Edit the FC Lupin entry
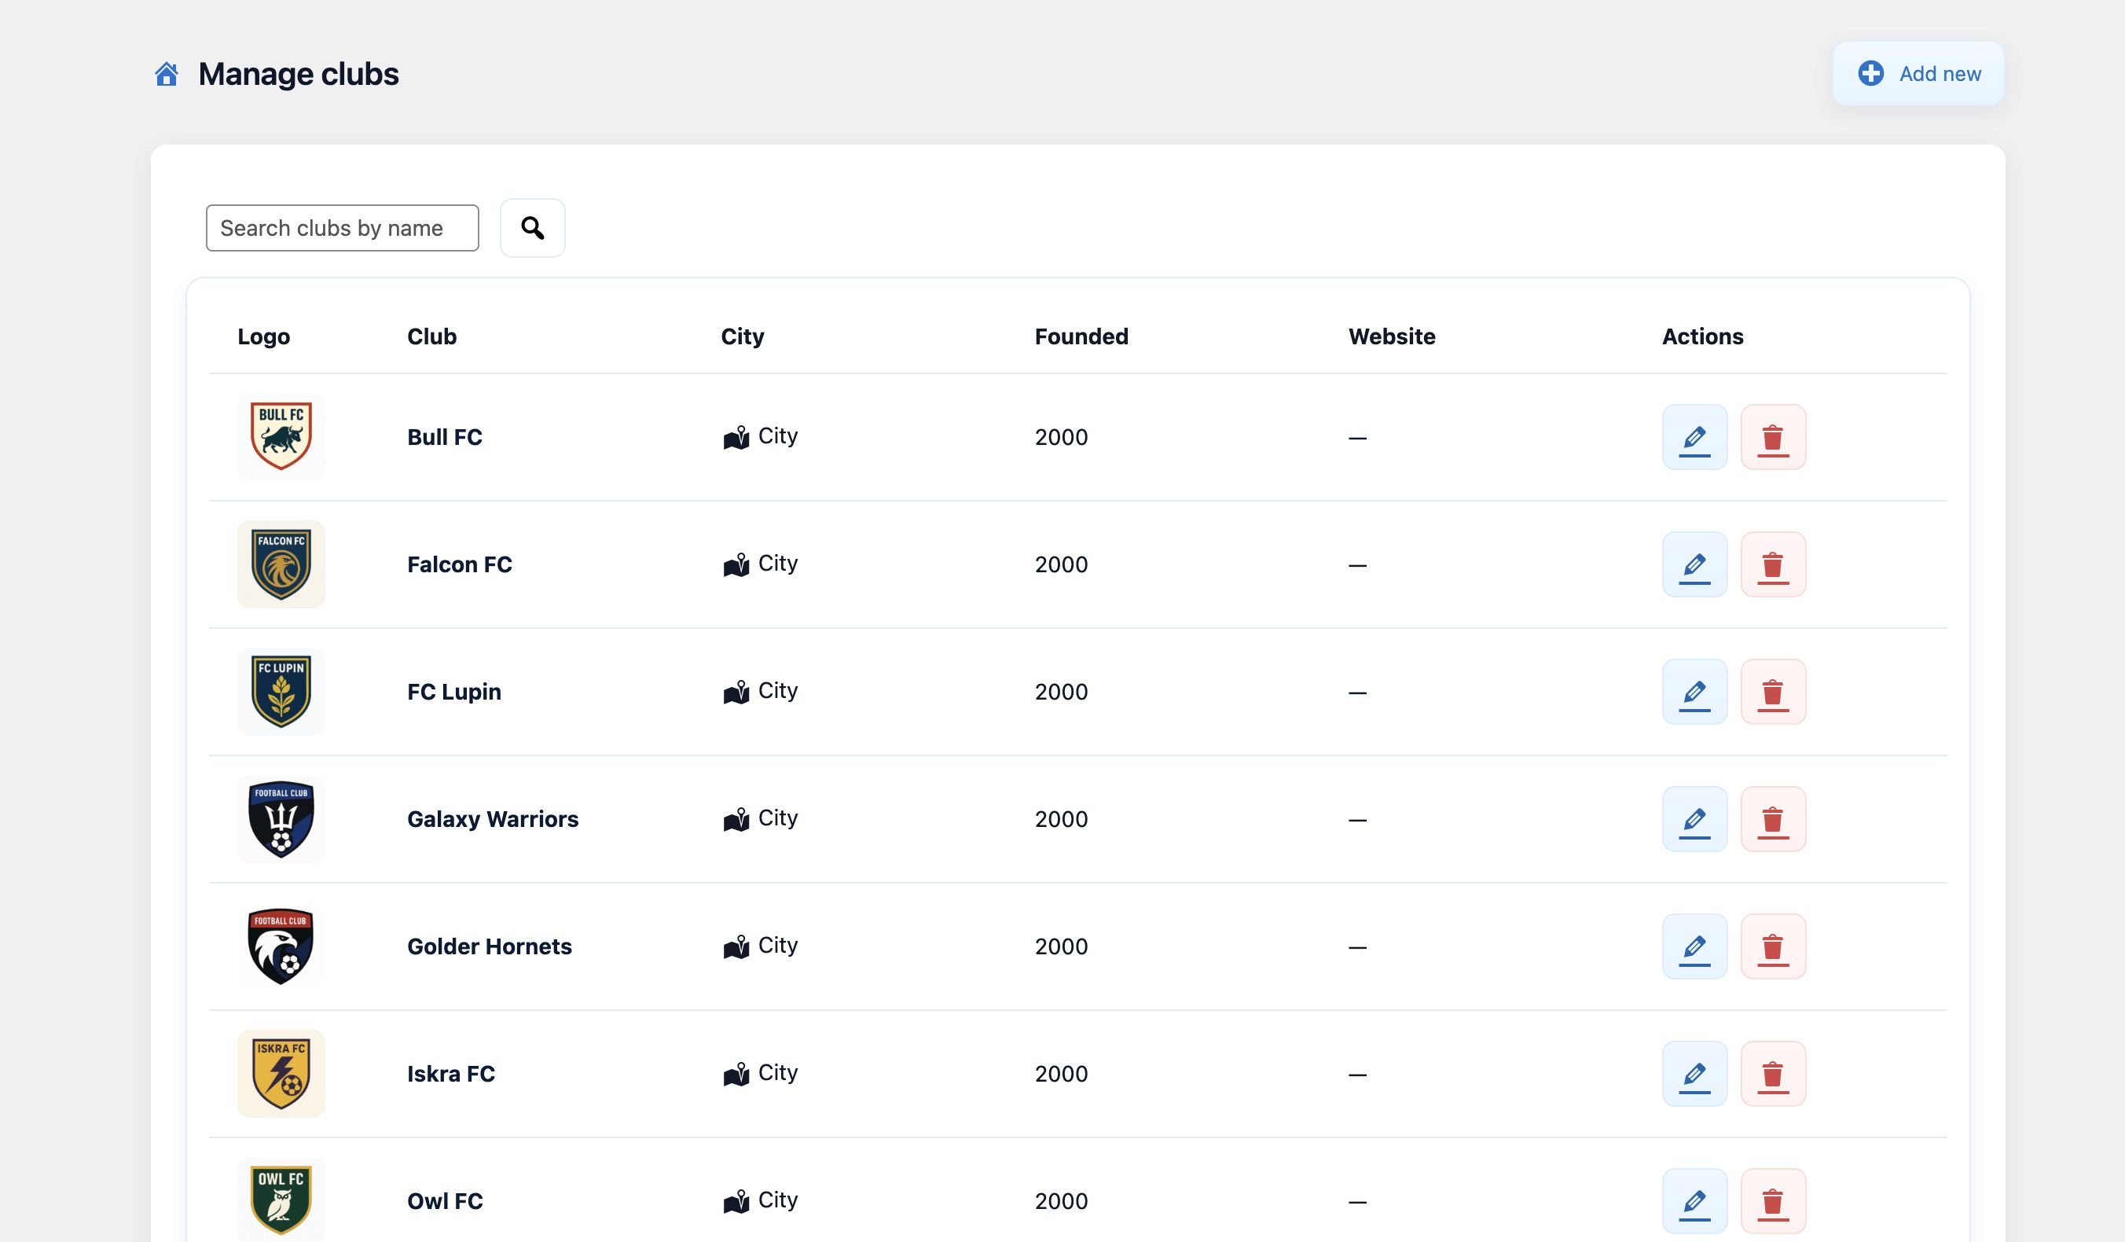The height and width of the screenshot is (1242, 2125). [x=1694, y=692]
